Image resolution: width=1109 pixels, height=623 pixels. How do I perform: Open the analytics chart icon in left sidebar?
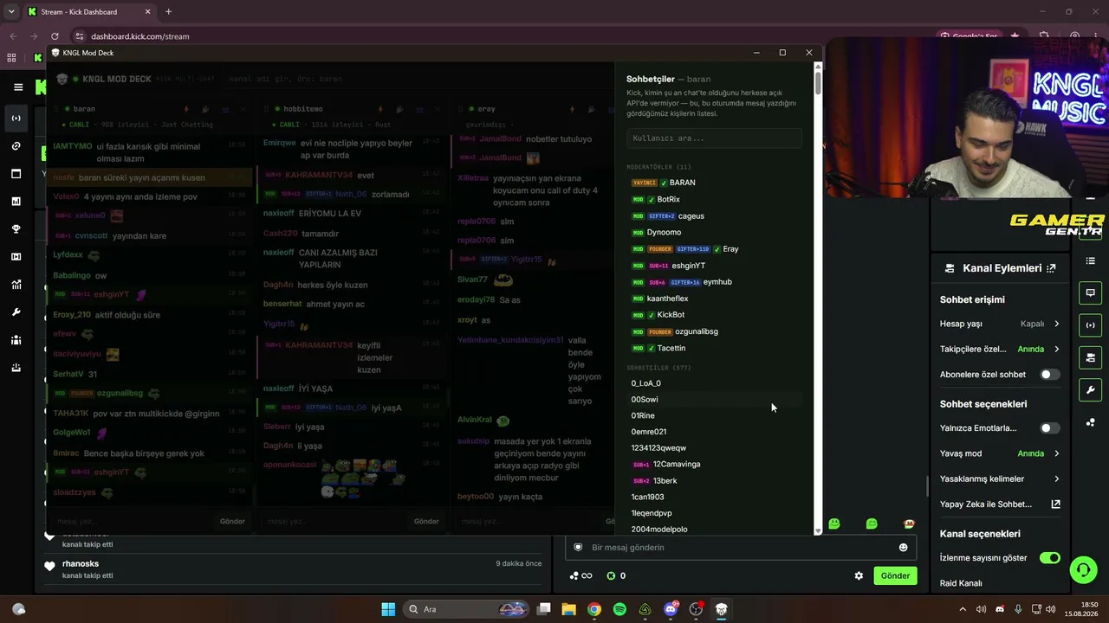tap(16, 201)
